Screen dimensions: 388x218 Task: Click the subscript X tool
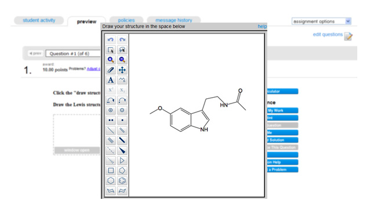(x=122, y=90)
